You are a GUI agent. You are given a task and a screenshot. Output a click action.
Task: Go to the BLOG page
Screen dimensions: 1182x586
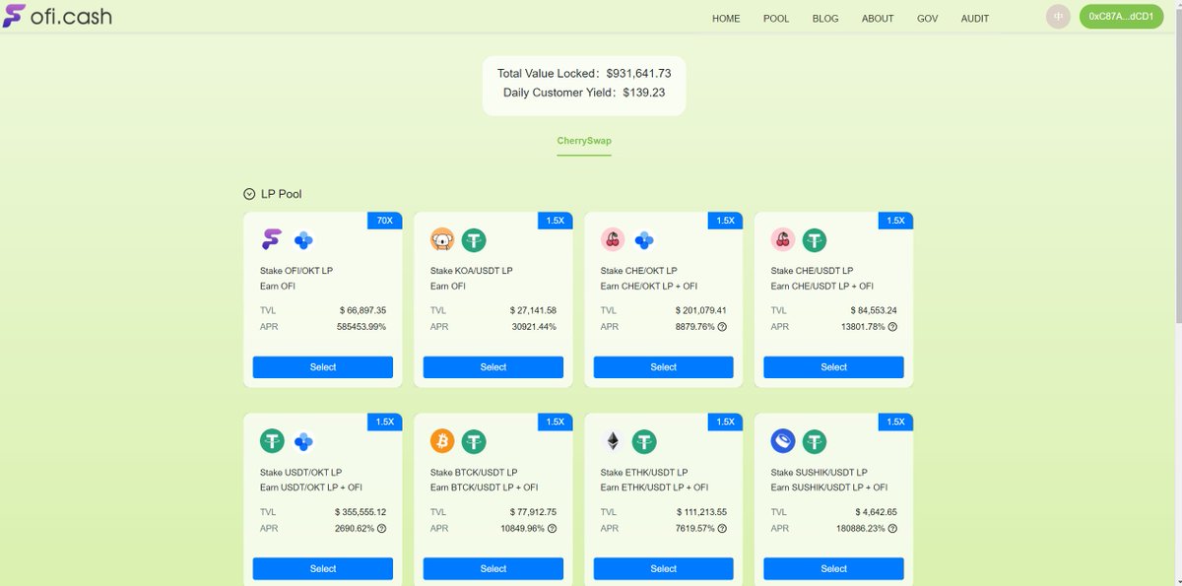(x=825, y=19)
